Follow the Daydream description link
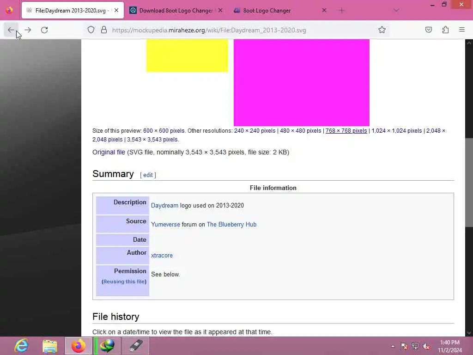This screenshot has height=355, width=473. 165,206
